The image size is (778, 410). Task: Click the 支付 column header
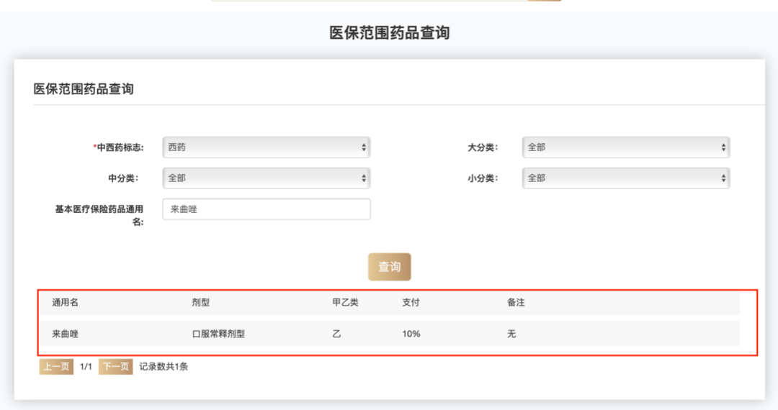coord(411,302)
